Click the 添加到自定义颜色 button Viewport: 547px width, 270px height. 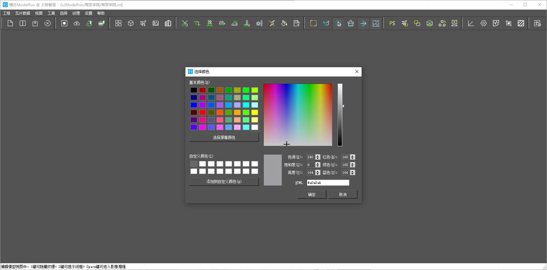(x=224, y=181)
